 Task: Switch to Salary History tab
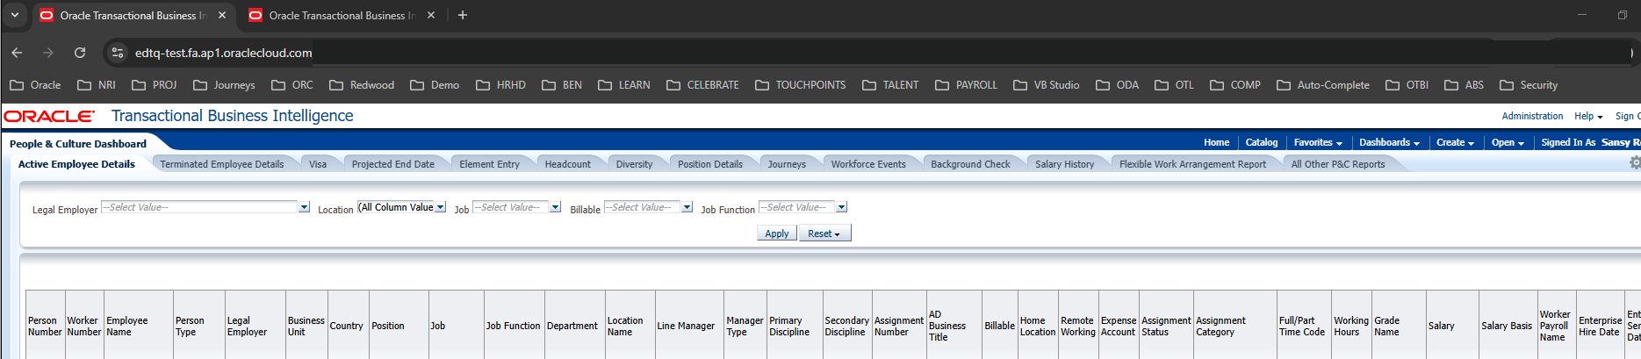click(x=1064, y=164)
